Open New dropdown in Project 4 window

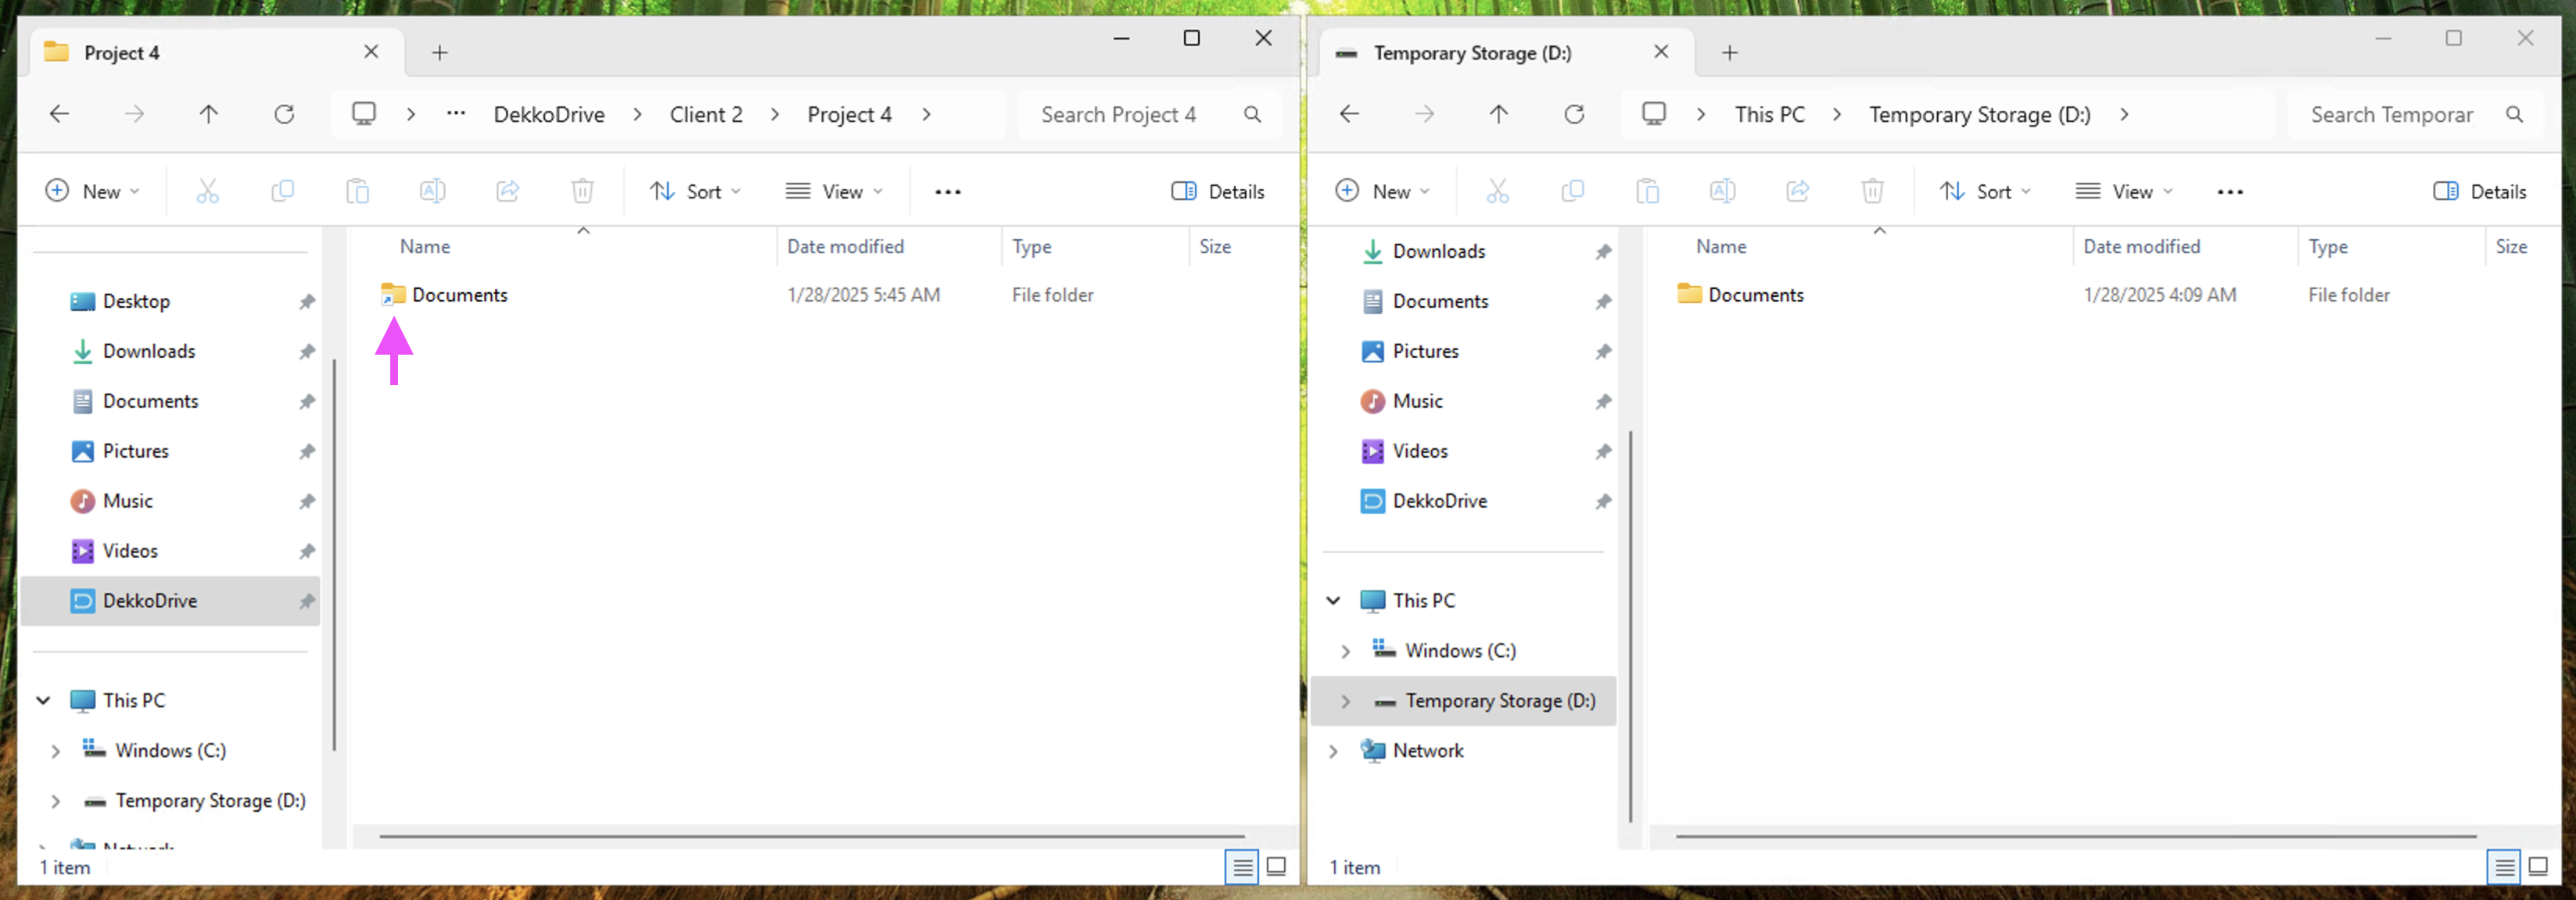point(92,191)
